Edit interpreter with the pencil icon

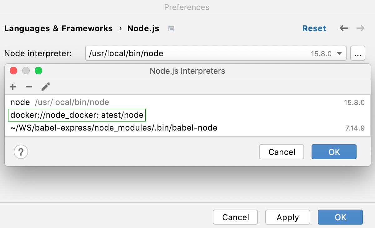pos(45,87)
